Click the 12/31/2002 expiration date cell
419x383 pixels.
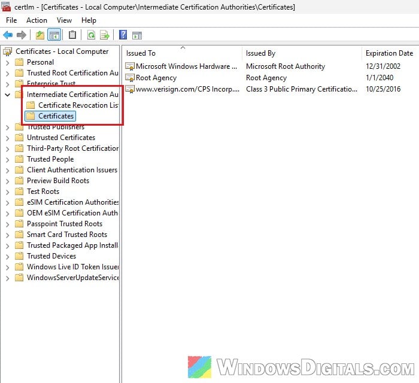[x=383, y=66]
